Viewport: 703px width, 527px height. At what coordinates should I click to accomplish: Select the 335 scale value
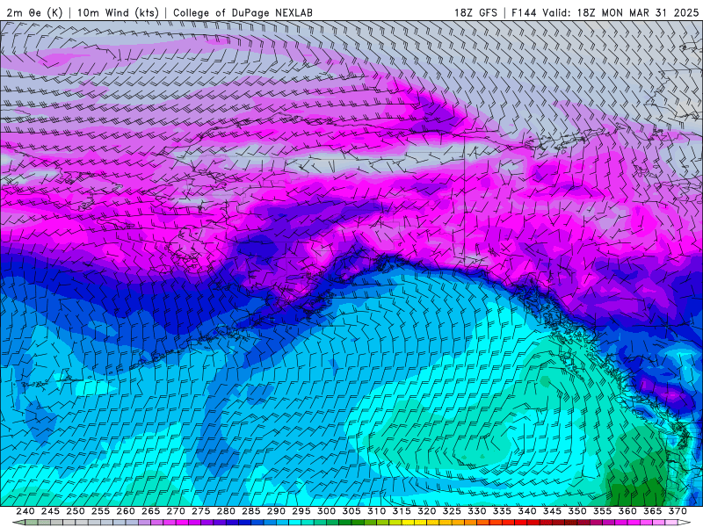502,511
